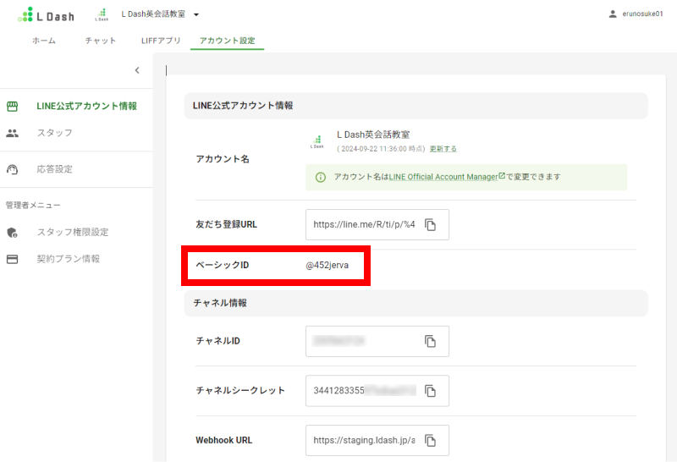Click the shield icon for スタッフ権限設定
Image resolution: width=677 pixels, height=462 pixels.
(12, 233)
